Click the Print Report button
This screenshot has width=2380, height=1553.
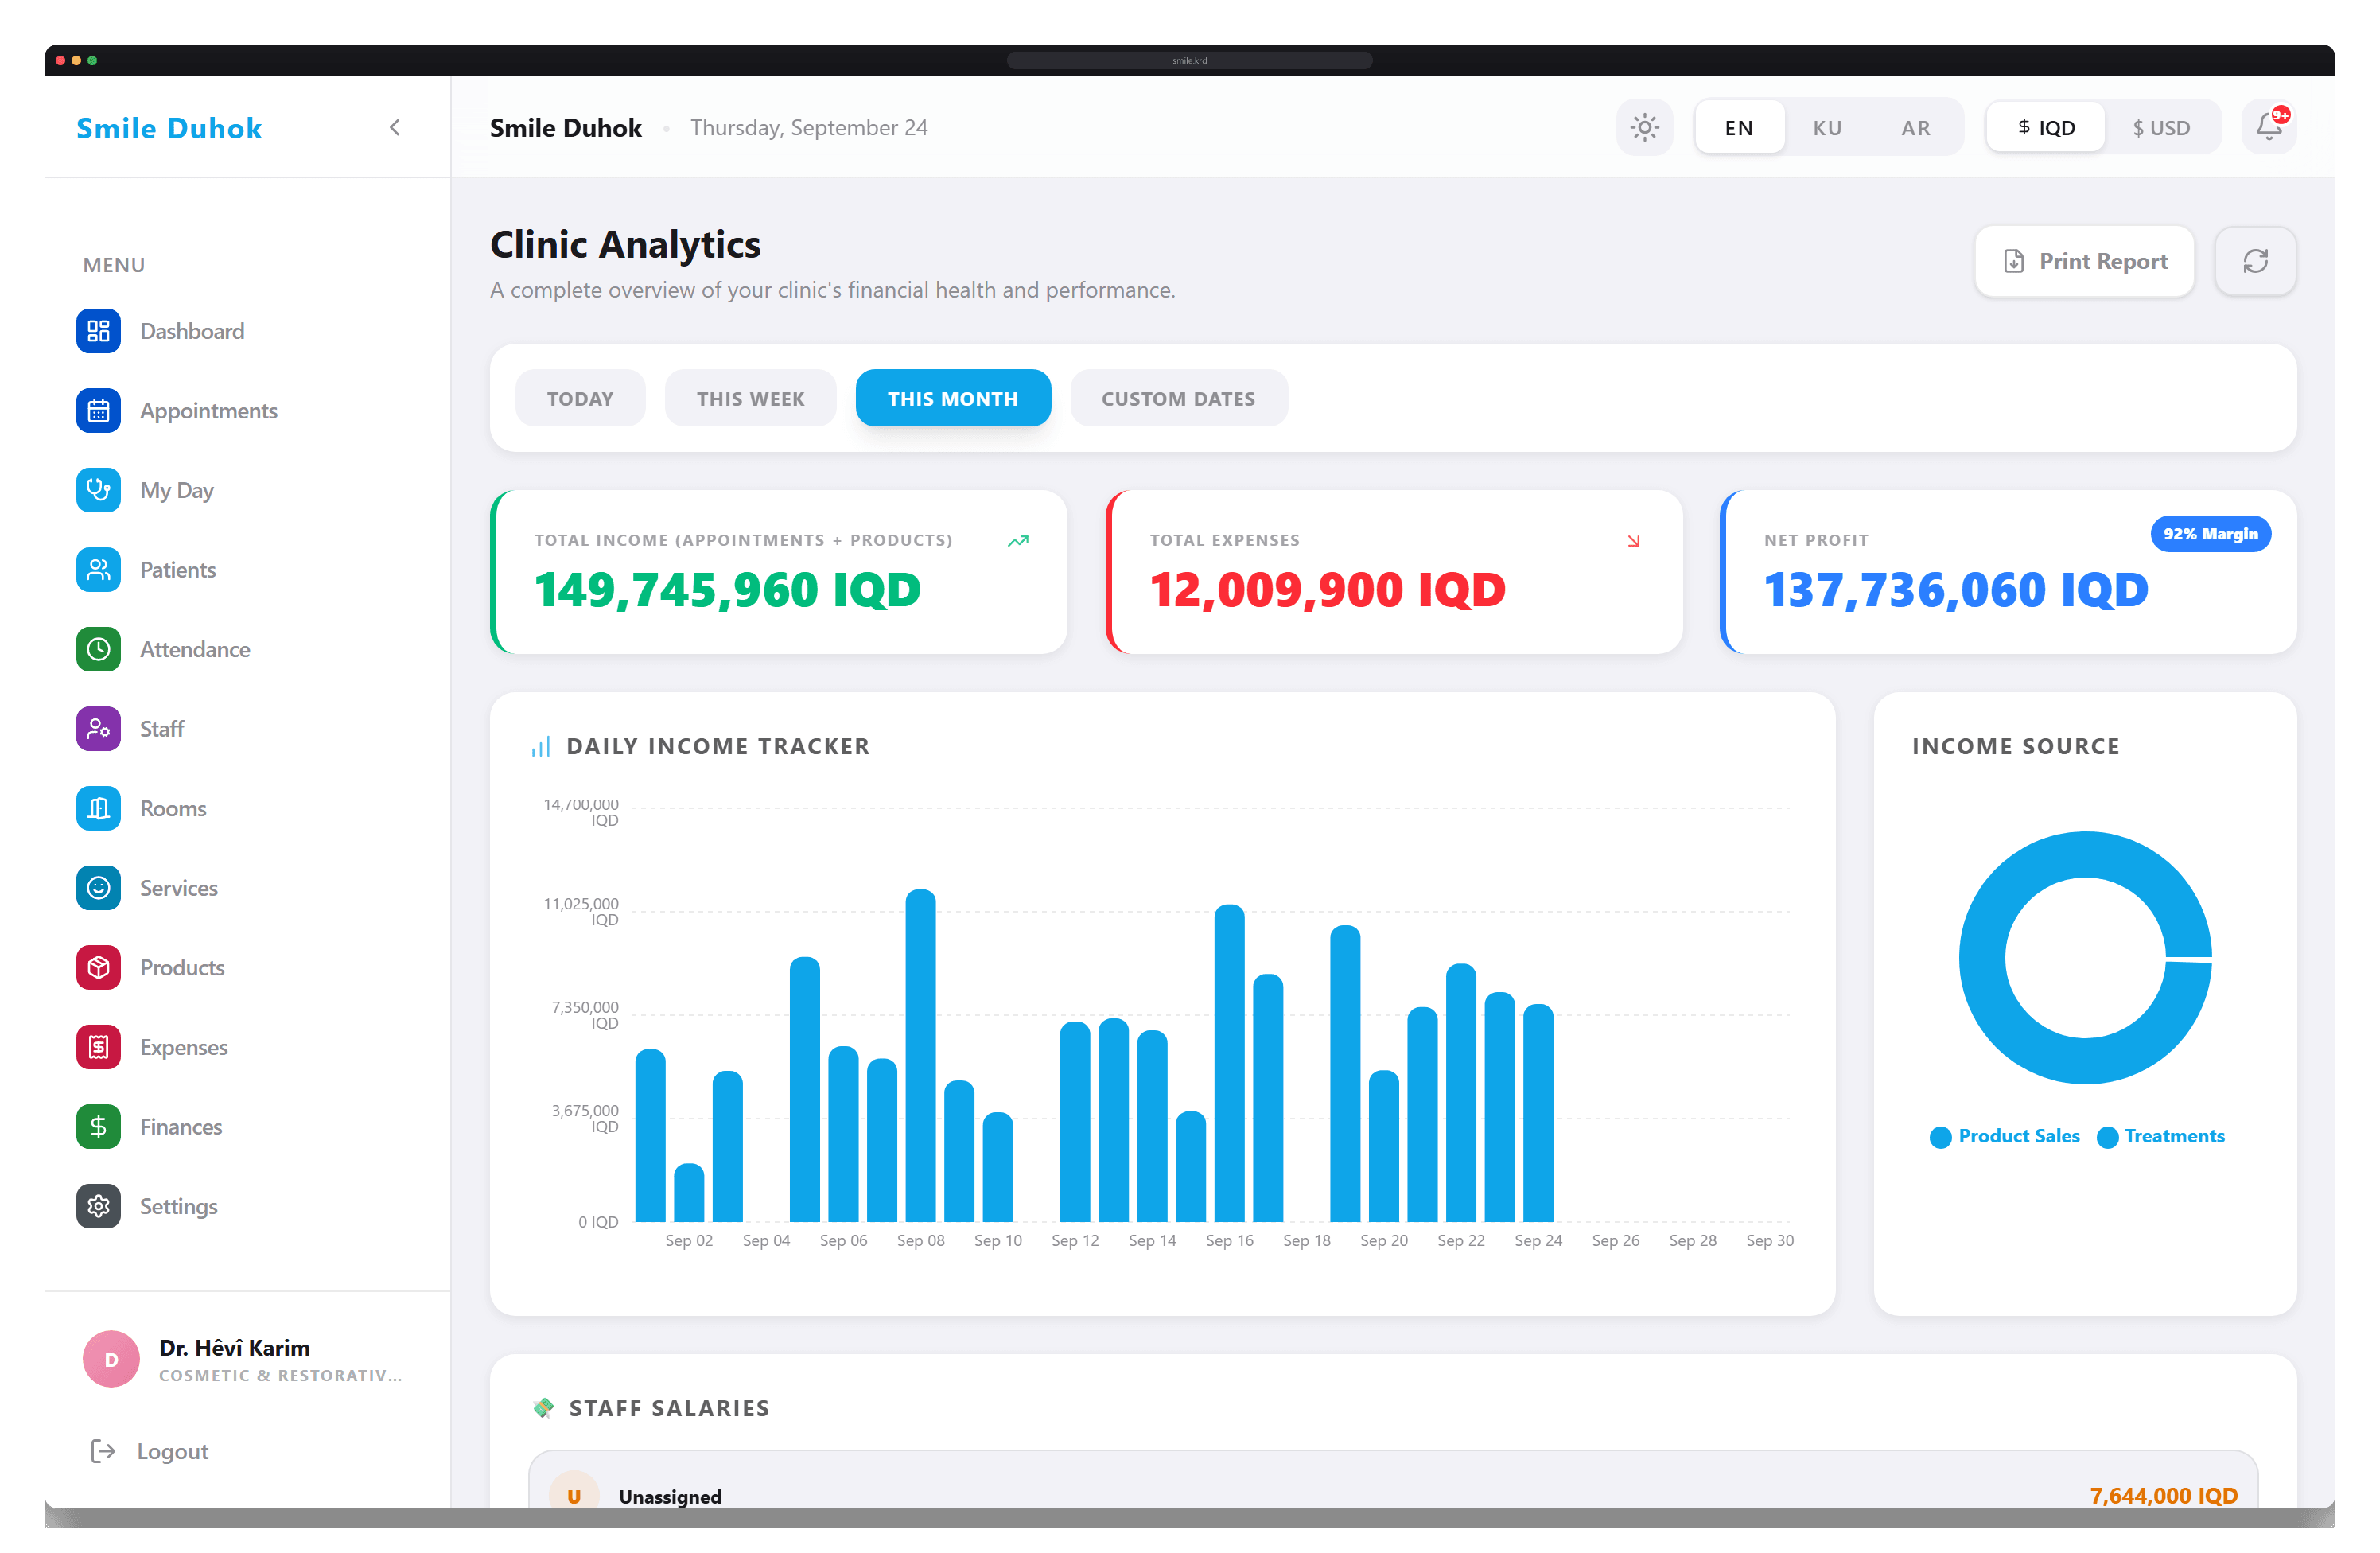(x=2084, y=261)
